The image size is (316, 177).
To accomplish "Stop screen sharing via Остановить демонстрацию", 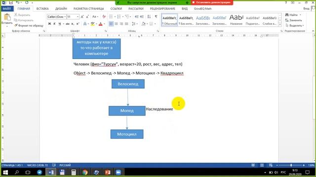I will click(212, 2).
